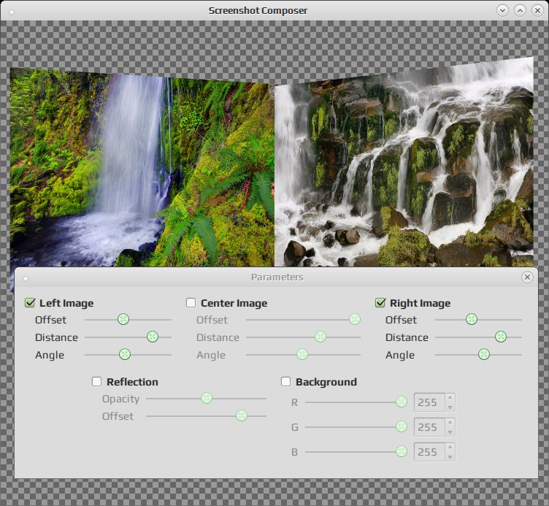
Task: Click the Center Image Angle slider handle
Action: pyautogui.click(x=302, y=354)
